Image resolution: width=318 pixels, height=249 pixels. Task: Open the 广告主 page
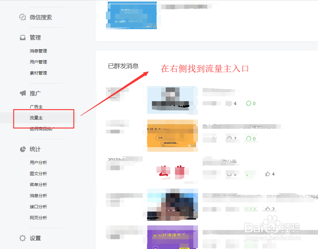36,107
